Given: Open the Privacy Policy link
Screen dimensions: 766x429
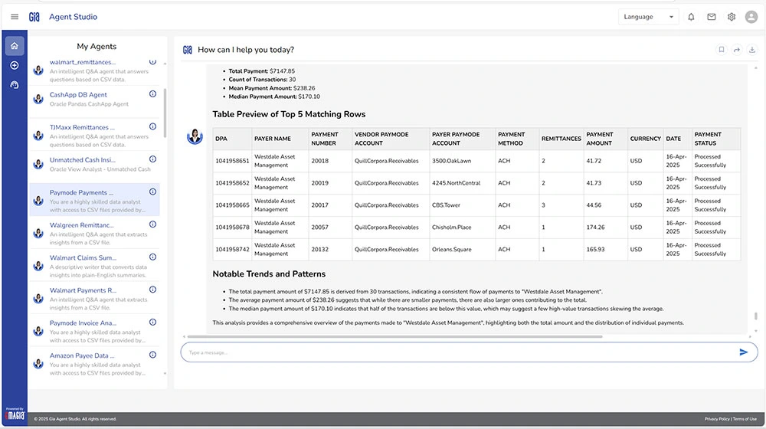Looking at the screenshot, I should (716, 419).
